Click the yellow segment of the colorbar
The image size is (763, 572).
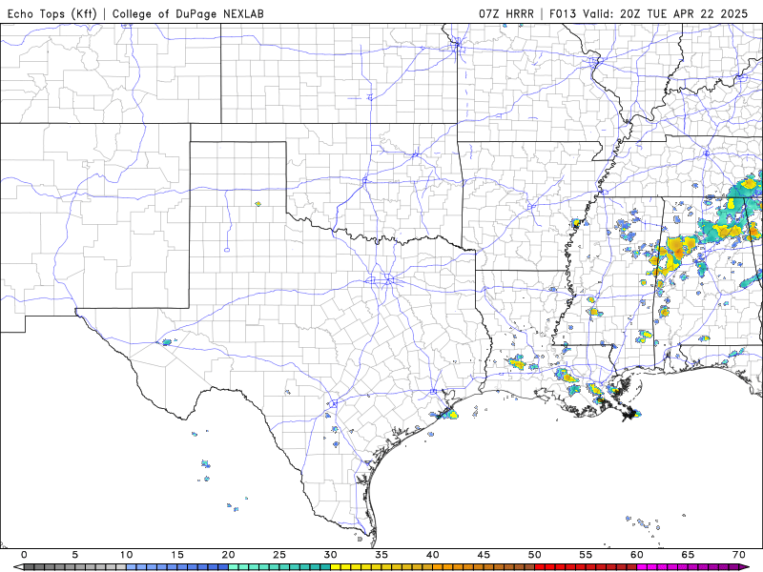(382, 567)
